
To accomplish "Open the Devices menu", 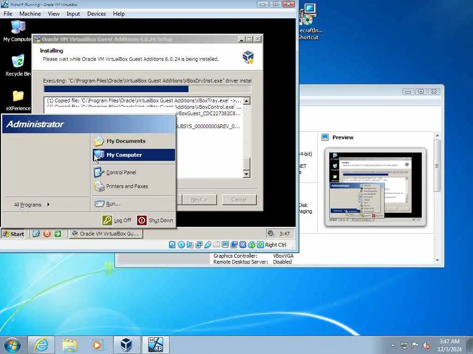I will pos(97,14).
